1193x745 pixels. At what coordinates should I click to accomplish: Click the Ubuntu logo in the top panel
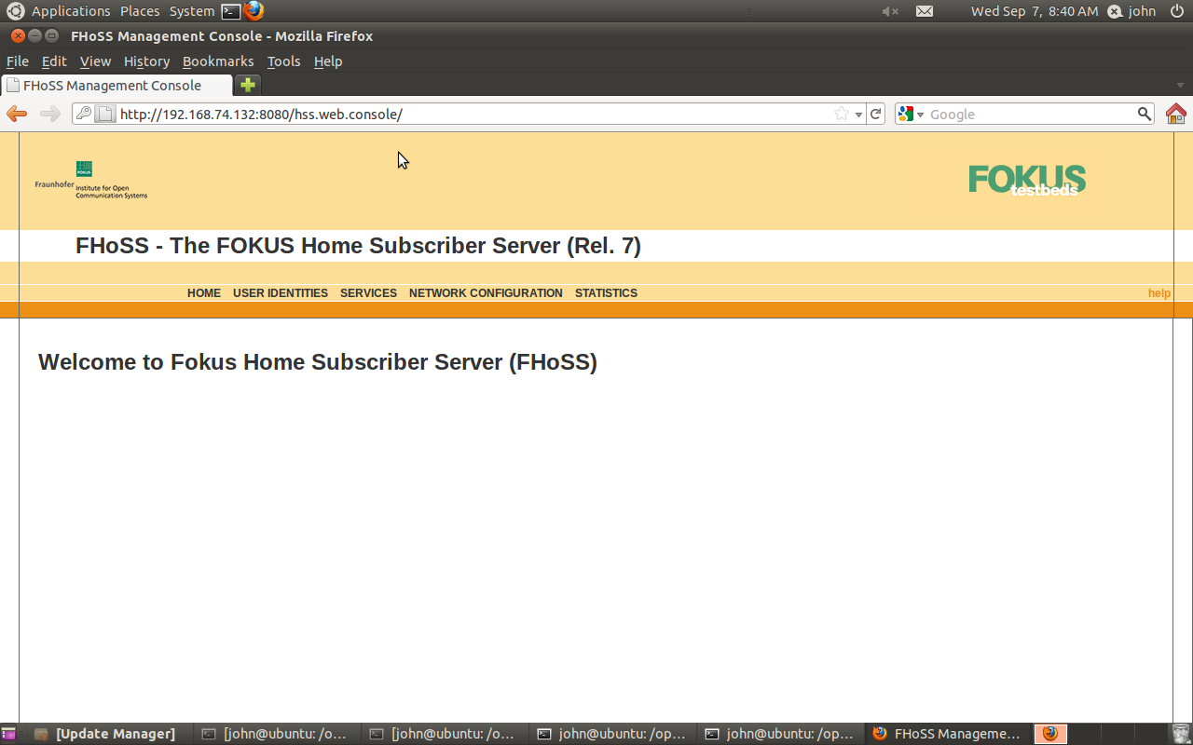[x=16, y=11]
